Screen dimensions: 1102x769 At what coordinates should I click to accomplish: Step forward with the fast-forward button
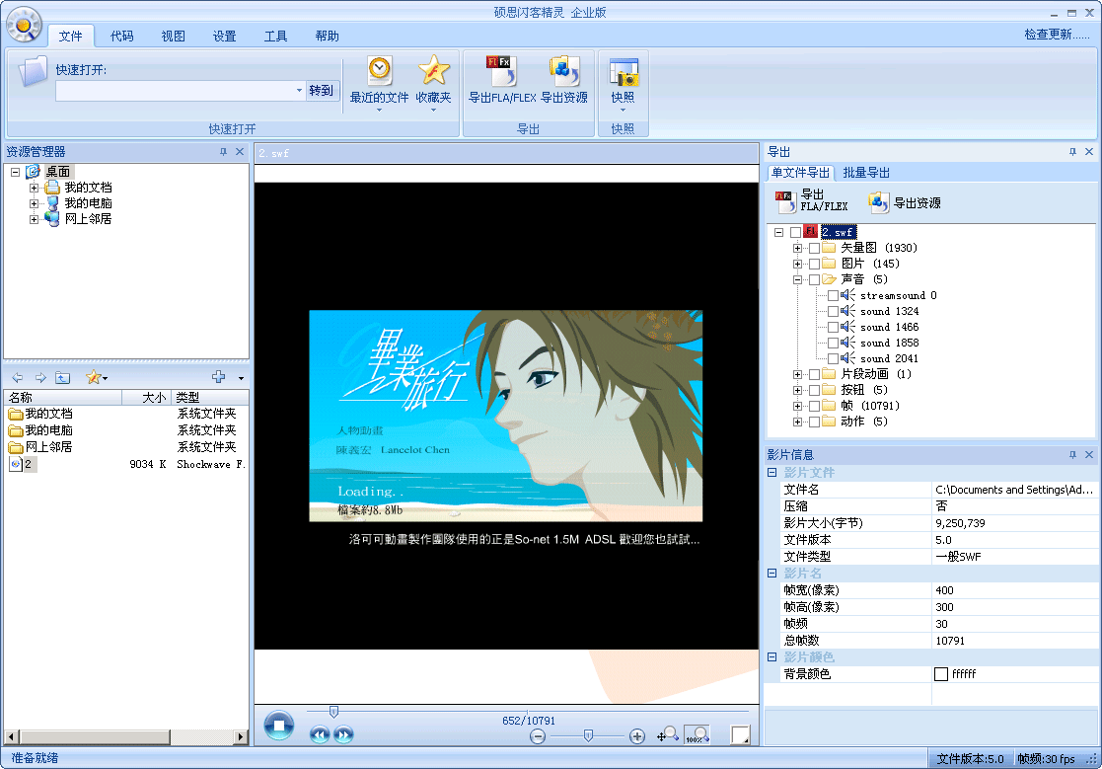click(343, 735)
